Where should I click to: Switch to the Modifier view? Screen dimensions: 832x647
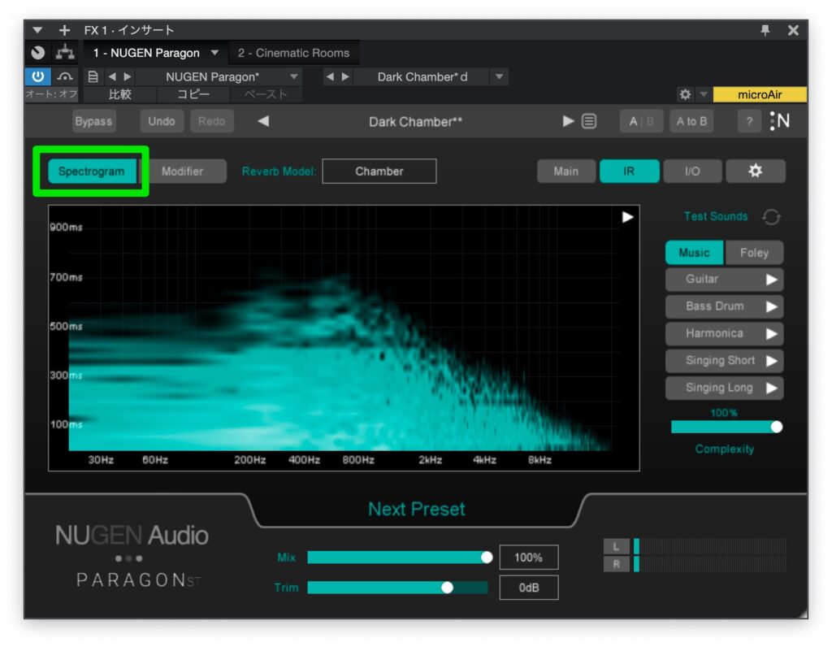tap(183, 172)
